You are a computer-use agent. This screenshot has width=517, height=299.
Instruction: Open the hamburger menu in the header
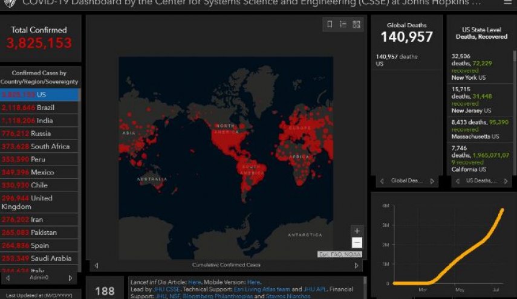[508, 2]
